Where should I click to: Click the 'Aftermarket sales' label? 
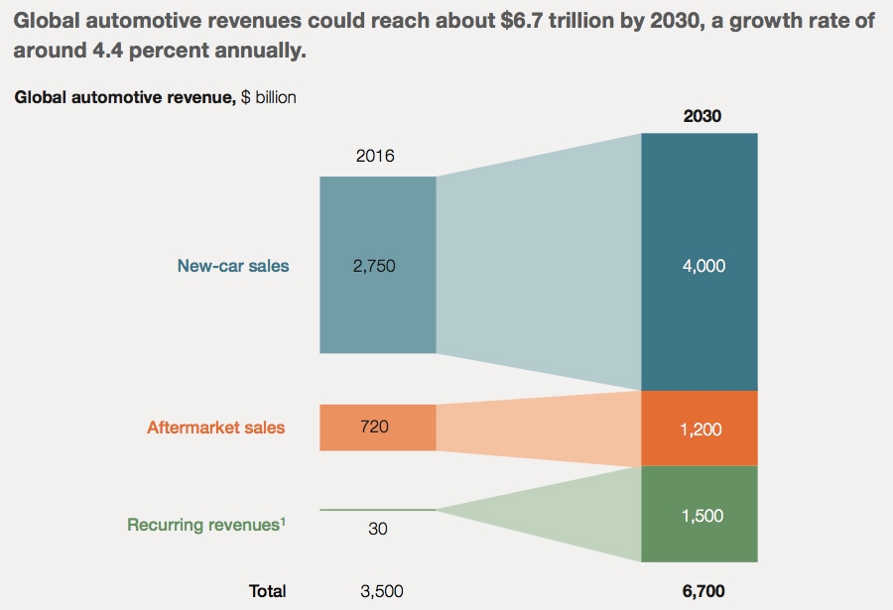pyautogui.click(x=216, y=427)
